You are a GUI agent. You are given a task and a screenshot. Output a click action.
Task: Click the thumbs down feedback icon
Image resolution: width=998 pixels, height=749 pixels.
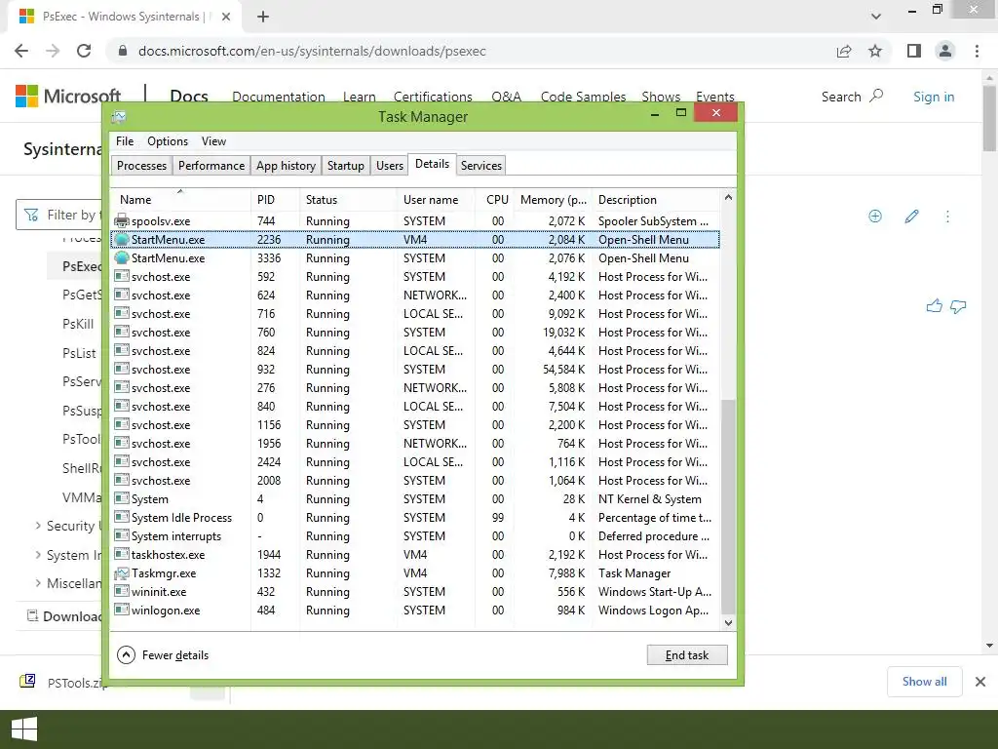click(958, 306)
